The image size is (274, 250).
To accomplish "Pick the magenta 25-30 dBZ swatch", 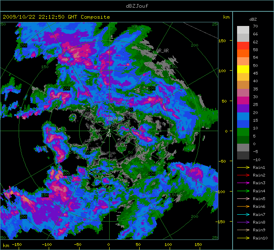I will [x=243, y=101].
